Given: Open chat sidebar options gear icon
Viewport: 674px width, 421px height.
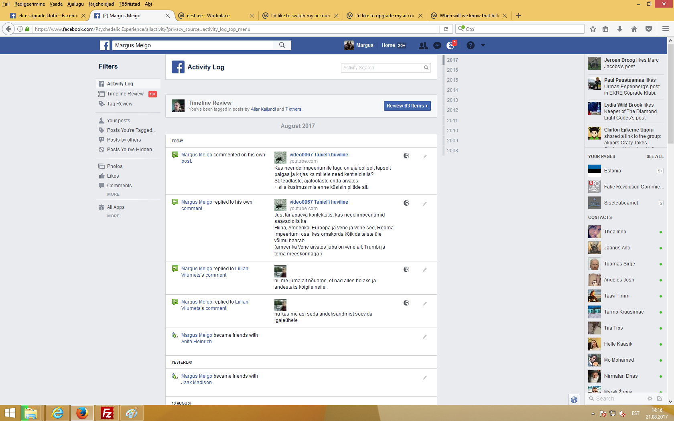Looking at the screenshot, I should [x=650, y=399].
